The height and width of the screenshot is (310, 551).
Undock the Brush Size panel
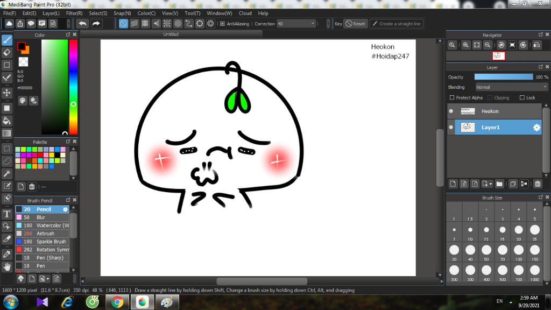click(x=541, y=197)
